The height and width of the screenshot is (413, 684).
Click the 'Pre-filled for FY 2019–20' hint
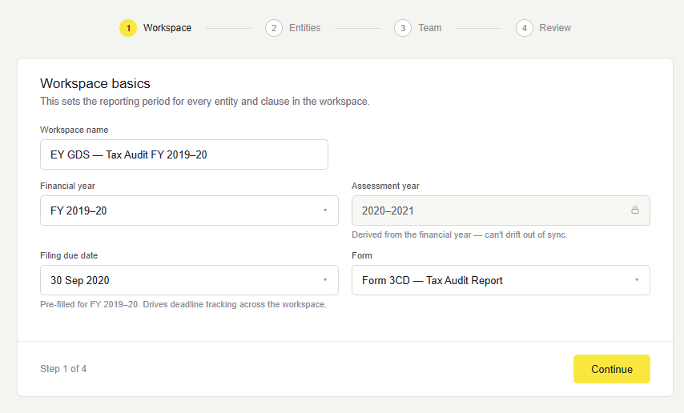183,304
